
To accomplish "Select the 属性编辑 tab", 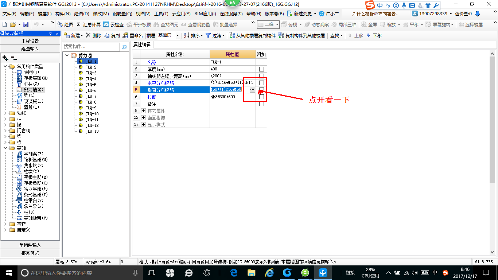I will 142,44.
